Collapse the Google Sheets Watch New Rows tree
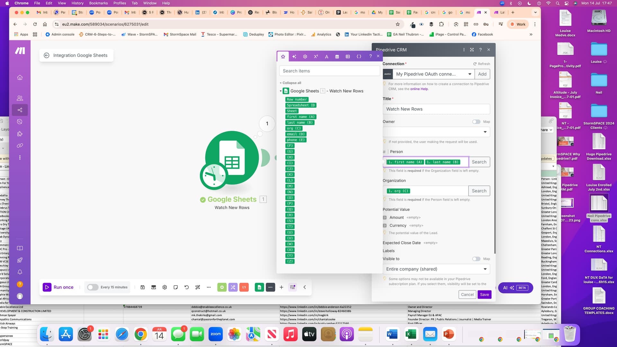Screen dimensions: 617x347 pos(281,91)
